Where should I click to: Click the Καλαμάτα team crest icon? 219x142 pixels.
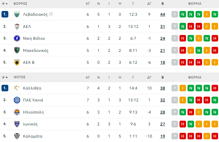coord(17,136)
